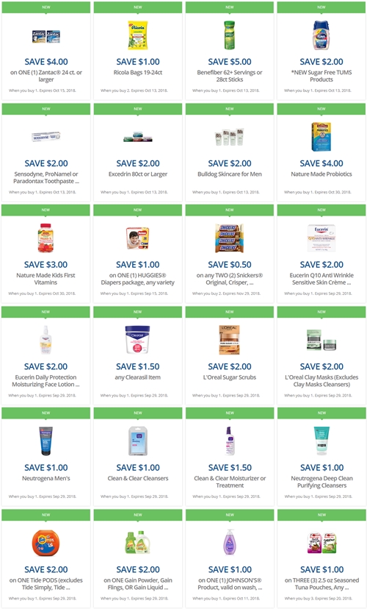Viewport: 367px width, 609px height.
Task: Click SAVE $3.00 Nature Made Kids vitamins
Action: (46, 265)
